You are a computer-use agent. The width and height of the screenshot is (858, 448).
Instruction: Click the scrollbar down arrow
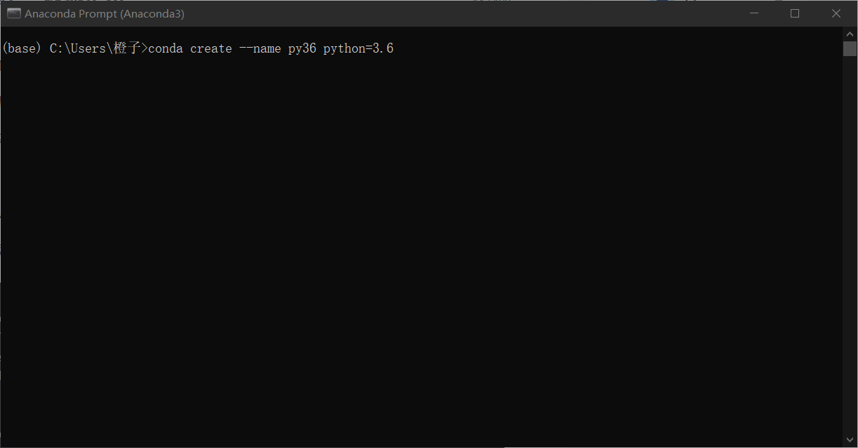coord(849,440)
